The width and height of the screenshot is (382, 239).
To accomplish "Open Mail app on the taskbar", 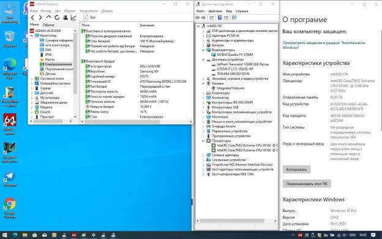I will [44, 235].
